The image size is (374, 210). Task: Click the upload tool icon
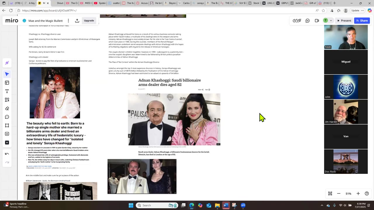(x=7, y=134)
